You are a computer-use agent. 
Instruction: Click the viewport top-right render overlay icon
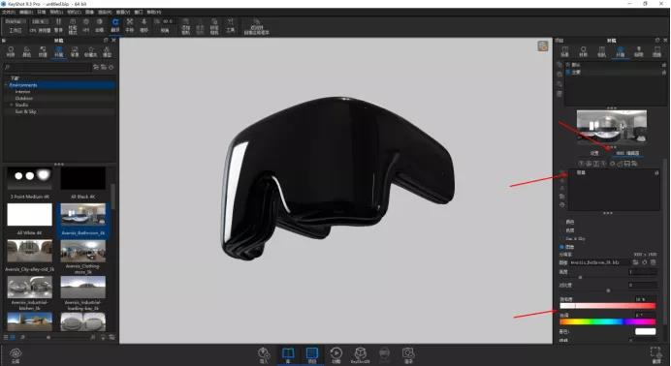tap(543, 46)
